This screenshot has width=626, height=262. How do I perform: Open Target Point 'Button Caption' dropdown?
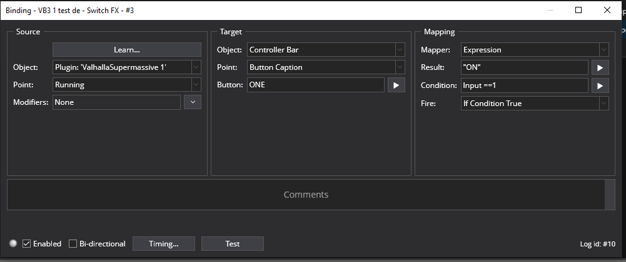point(400,67)
